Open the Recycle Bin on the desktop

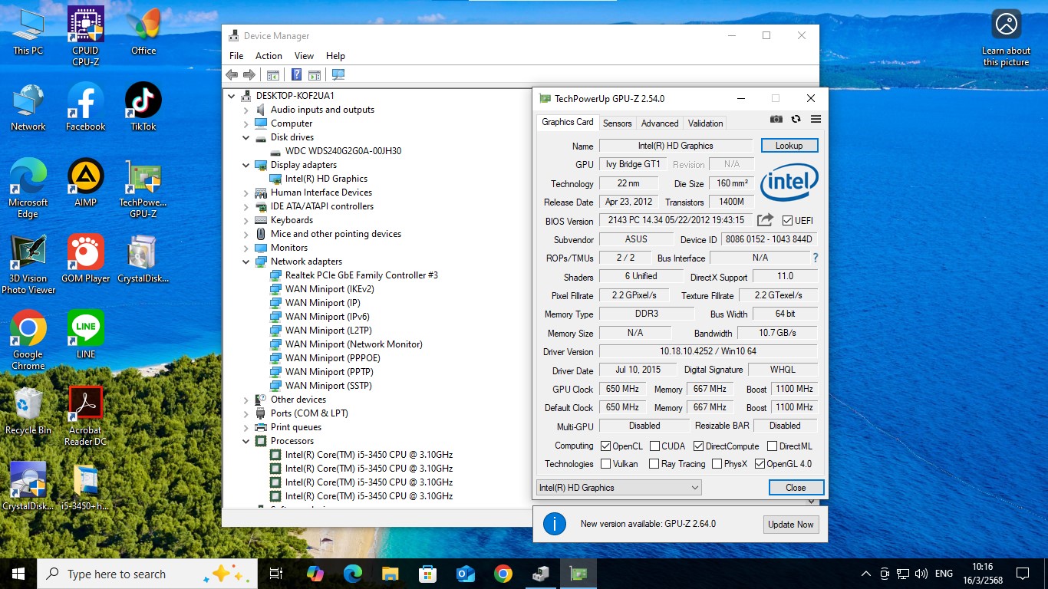click(28, 410)
